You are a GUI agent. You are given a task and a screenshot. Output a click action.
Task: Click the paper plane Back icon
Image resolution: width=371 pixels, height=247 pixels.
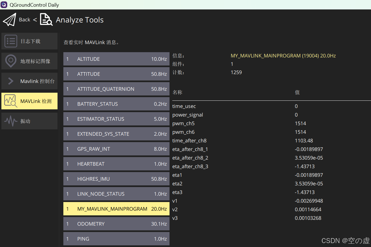click(x=9, y=19)
